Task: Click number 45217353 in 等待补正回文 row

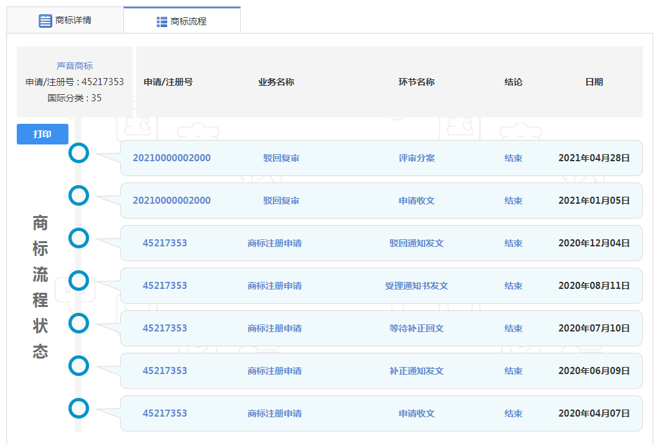Action: pos(165,328)
